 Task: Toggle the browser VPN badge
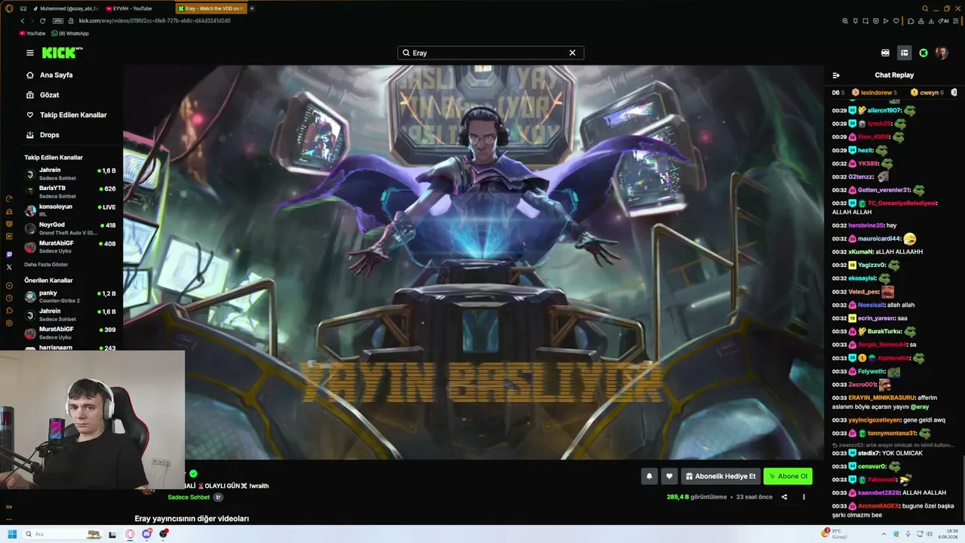coord(58,21)
